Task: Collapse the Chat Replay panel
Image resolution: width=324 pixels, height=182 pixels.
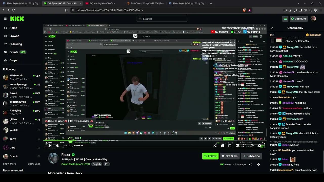Action: coord(272,28)
